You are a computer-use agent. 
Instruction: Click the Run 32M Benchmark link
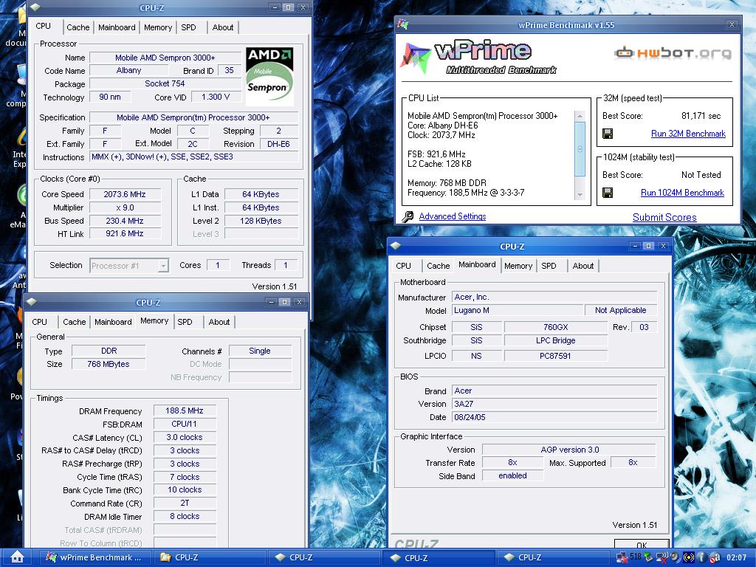coord(688,134)
